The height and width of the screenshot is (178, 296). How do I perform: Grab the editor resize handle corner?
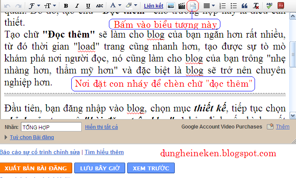(x=293, y=141)
